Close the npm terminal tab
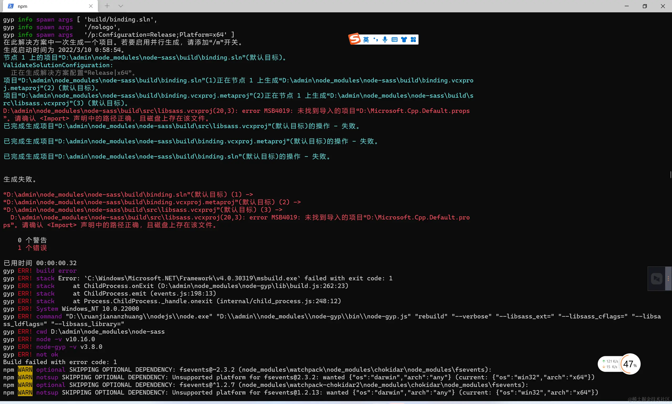 tap(91, 6)
